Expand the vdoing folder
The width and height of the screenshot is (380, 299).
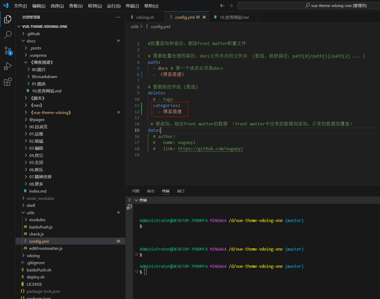(x=70, y=256)
